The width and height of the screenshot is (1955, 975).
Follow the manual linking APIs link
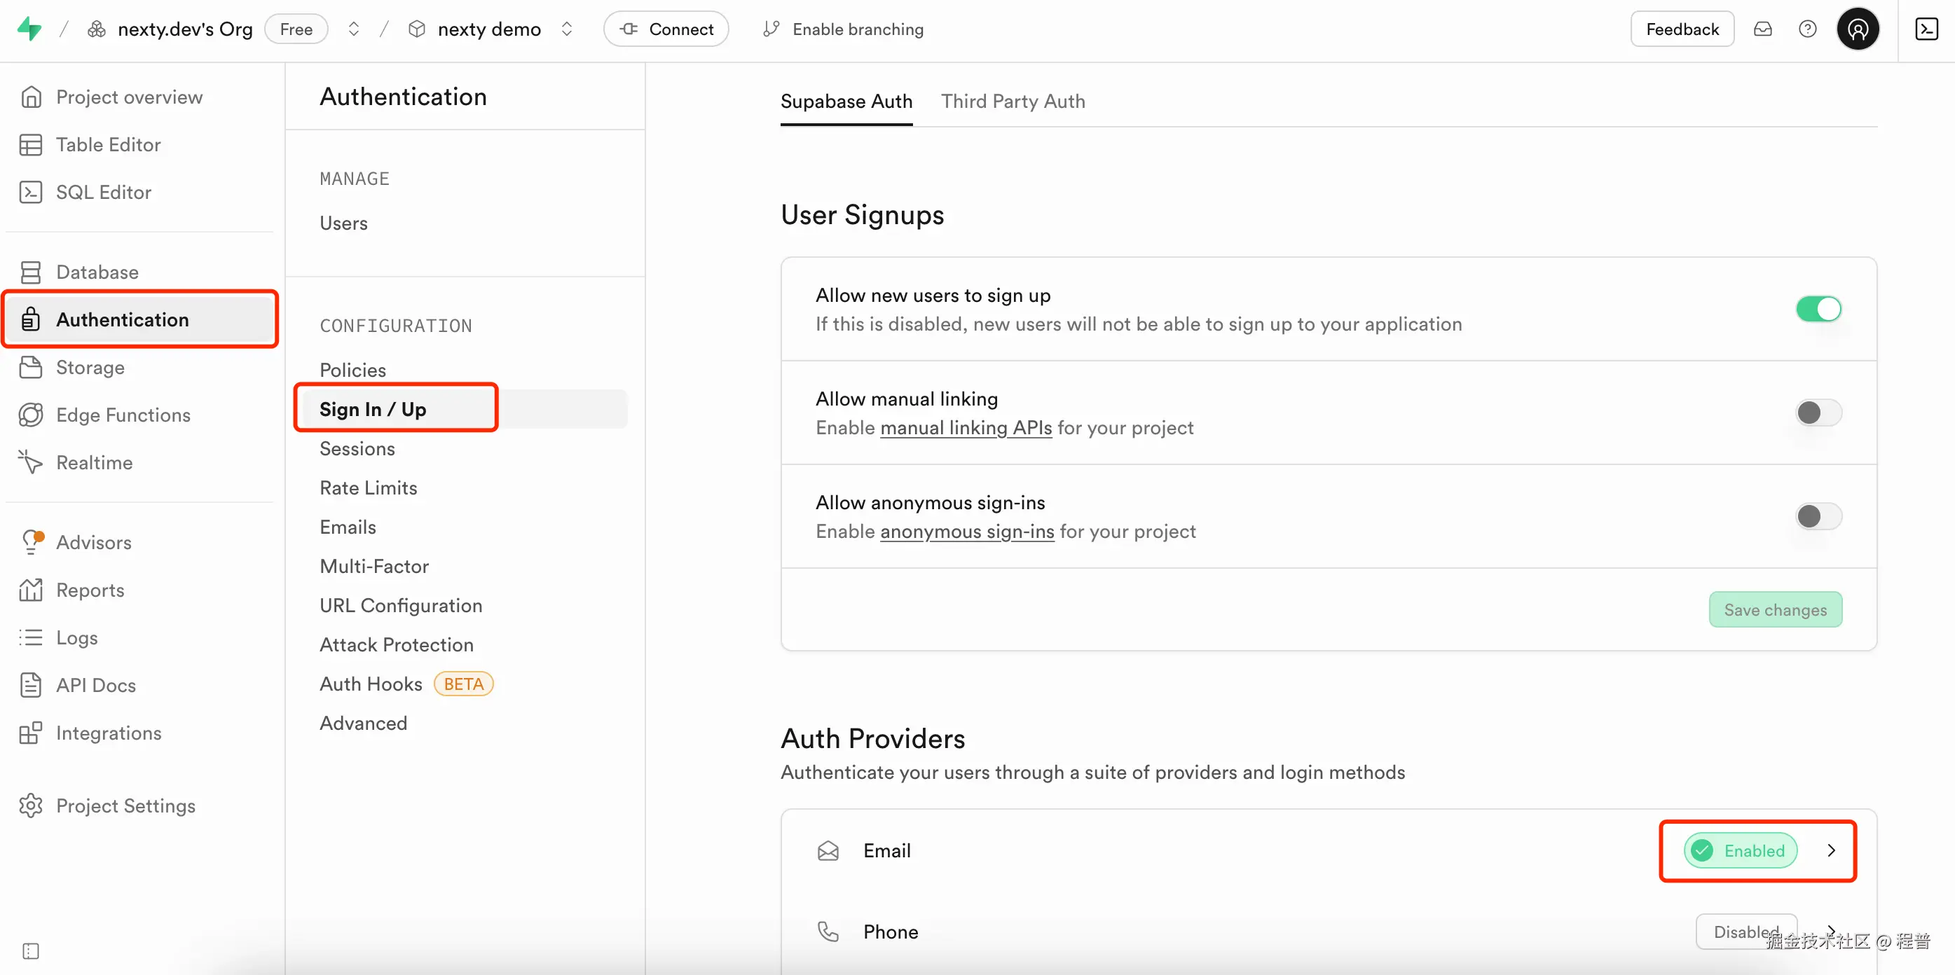click(966, 427)
